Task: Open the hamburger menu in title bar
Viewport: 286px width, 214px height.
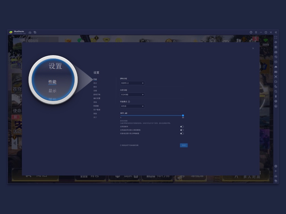Action: tap(256, 32)
